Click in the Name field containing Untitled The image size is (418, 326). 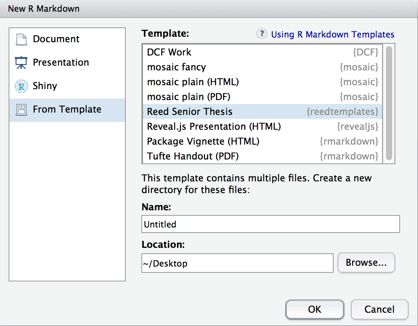tap(271, 224)
